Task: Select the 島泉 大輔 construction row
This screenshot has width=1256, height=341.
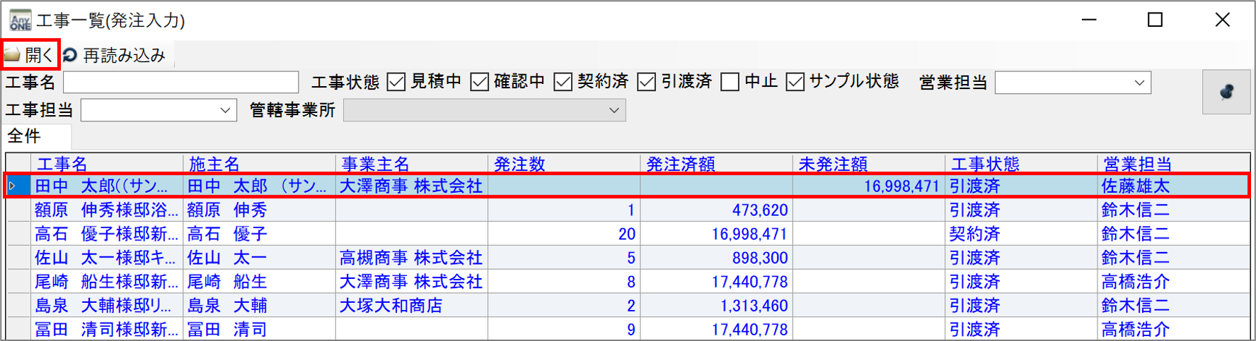Action: (x=106, y=306)
